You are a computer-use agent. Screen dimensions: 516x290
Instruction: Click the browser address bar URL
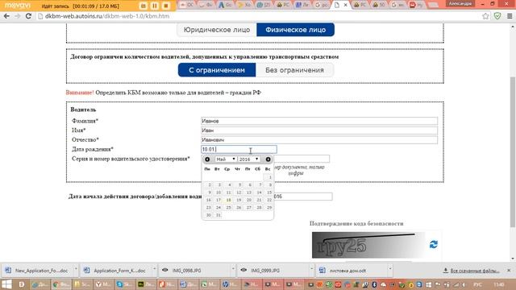(x=107, y=16)
